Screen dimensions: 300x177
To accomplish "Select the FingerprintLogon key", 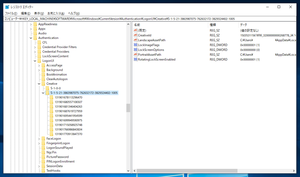I will pos(58,143).
